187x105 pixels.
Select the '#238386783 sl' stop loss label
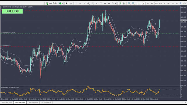(6, 46)
